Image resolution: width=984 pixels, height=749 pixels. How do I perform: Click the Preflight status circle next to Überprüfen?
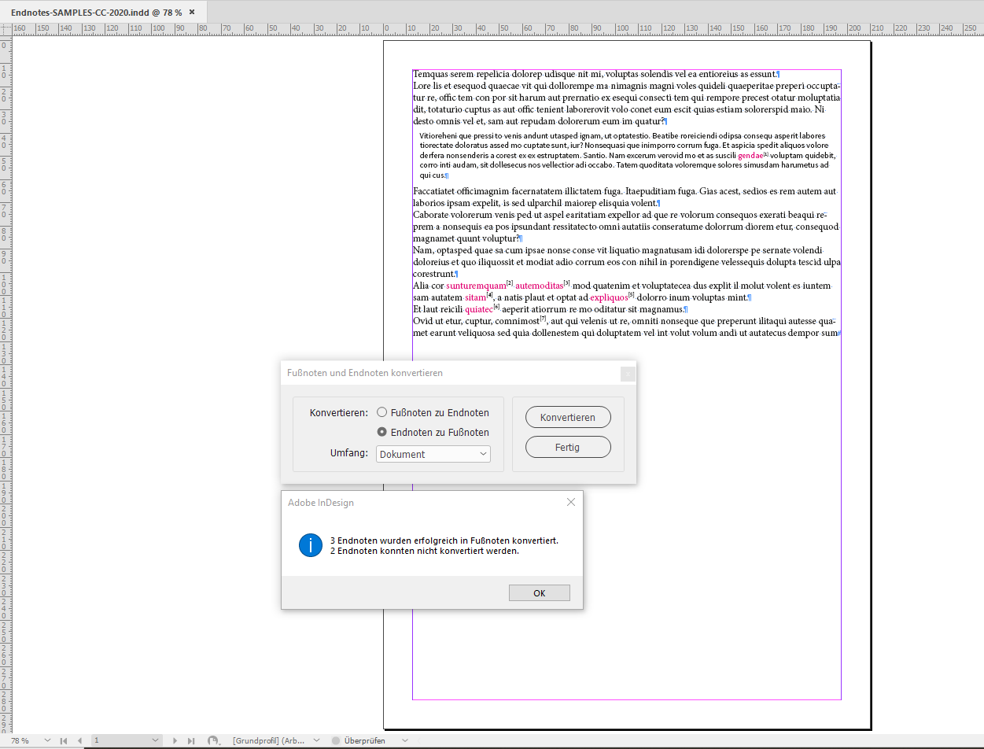point(335,740)
